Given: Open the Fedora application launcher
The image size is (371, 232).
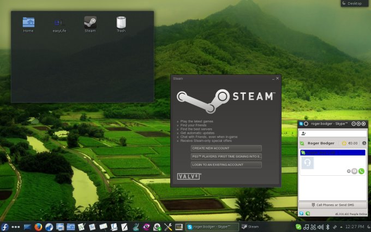Looking at the screenshot, I should [5, 227].
